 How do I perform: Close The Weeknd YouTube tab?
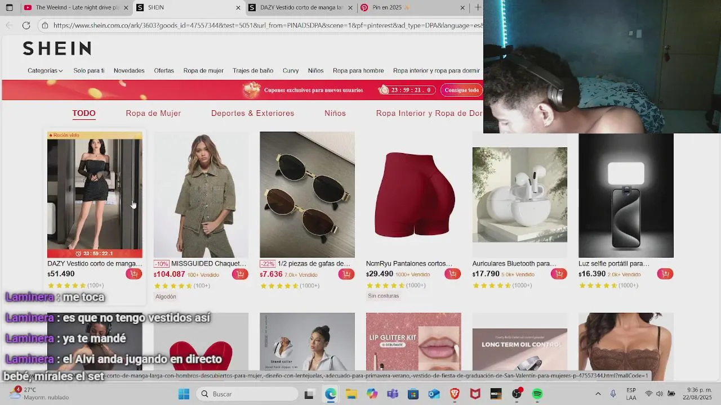click(x=126, y=7)
